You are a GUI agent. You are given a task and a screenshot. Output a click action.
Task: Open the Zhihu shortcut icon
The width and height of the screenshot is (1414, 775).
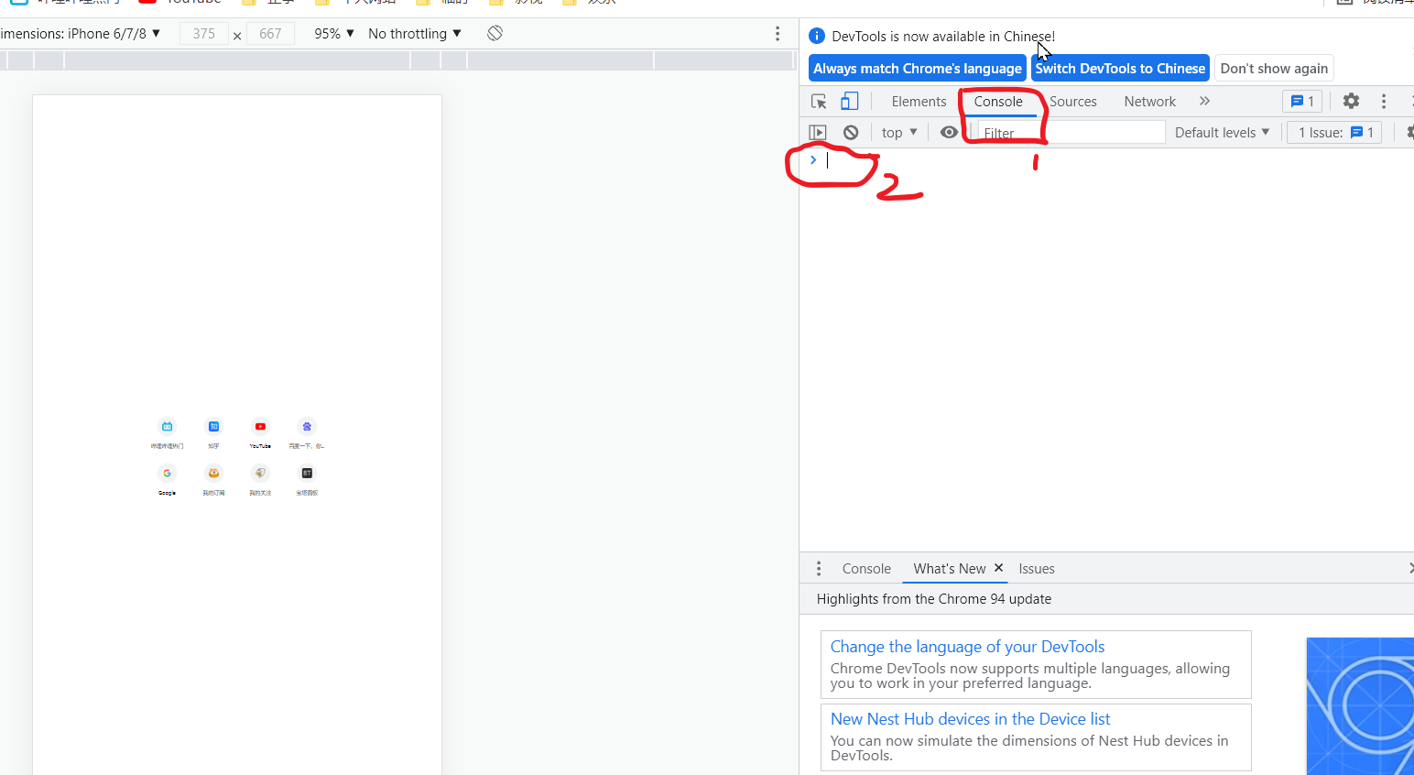pyautogui.click(x=213, y=427)
